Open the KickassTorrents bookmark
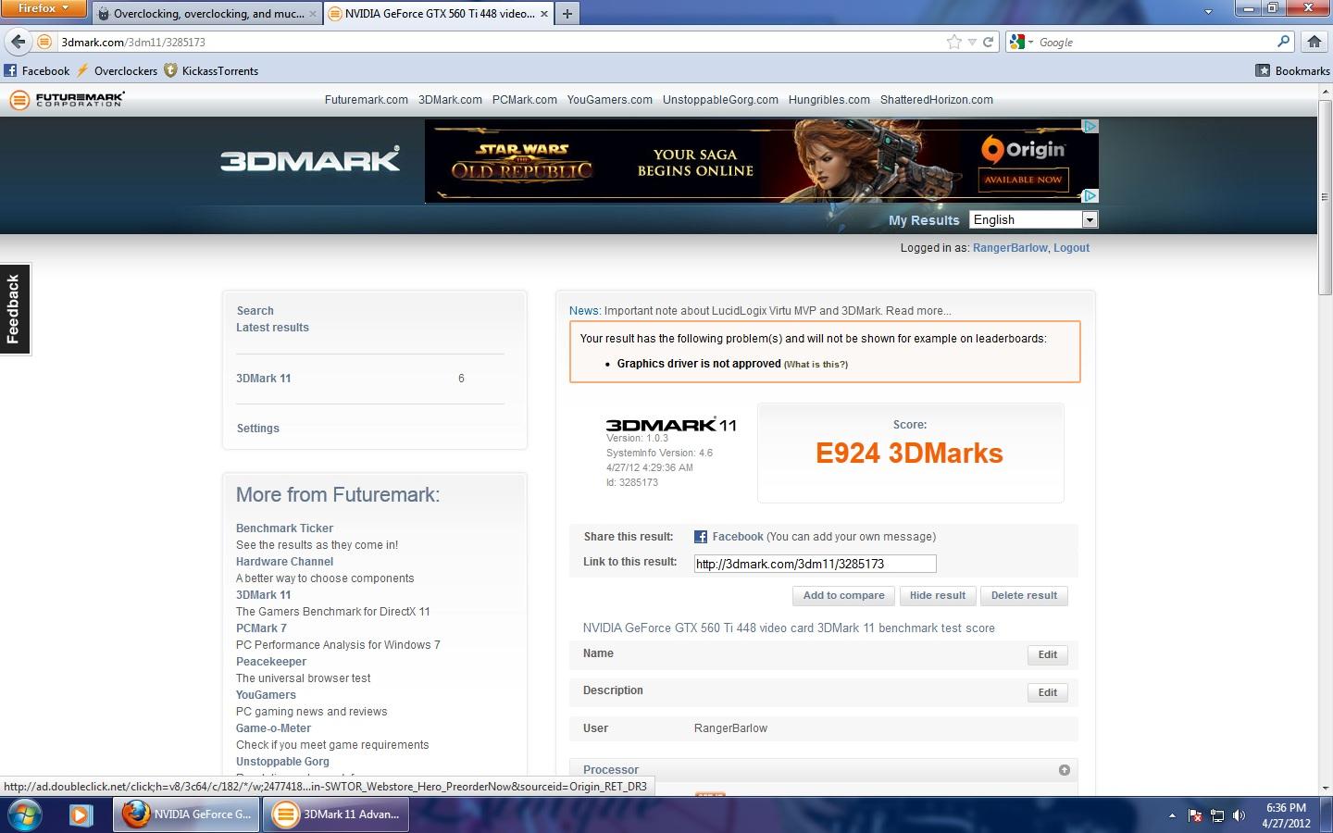 point(211,70)
